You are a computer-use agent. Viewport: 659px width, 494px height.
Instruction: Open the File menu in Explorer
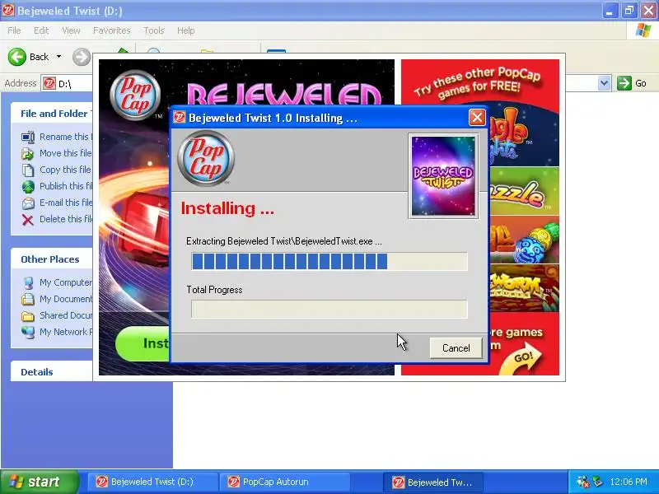tap(14, 30)
